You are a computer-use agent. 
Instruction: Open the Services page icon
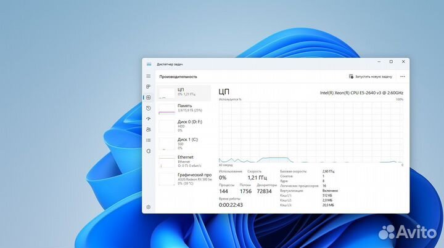(x=149, y=151)
